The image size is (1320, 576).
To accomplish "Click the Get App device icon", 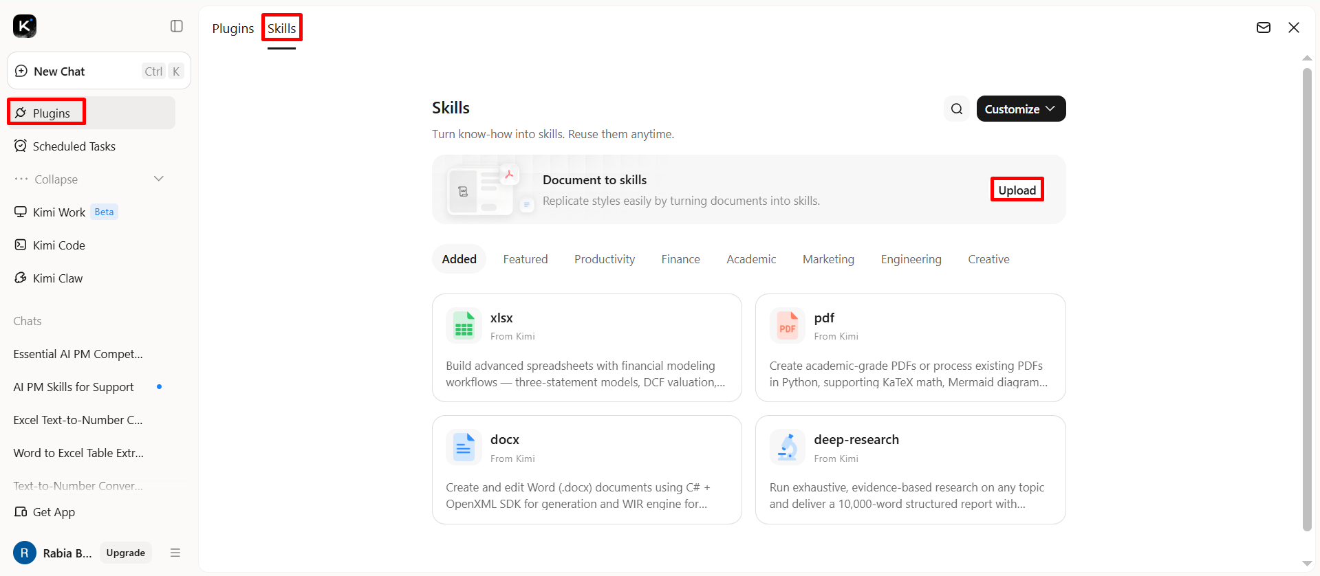I will coord(21,512).
